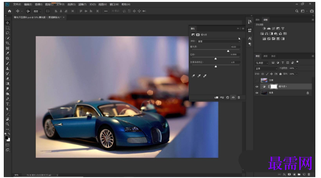Screen dimensions: 321x178
Task: Select the Eyedropper tool in the toolbox
Action: [8, 53]
